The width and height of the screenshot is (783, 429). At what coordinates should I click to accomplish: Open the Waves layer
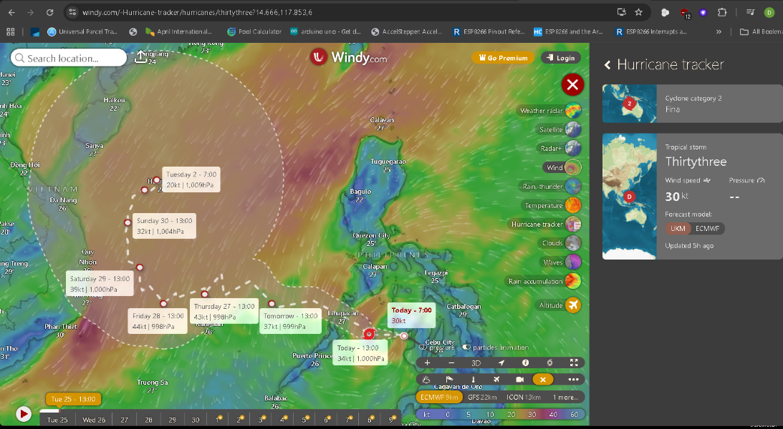(572, 262)
